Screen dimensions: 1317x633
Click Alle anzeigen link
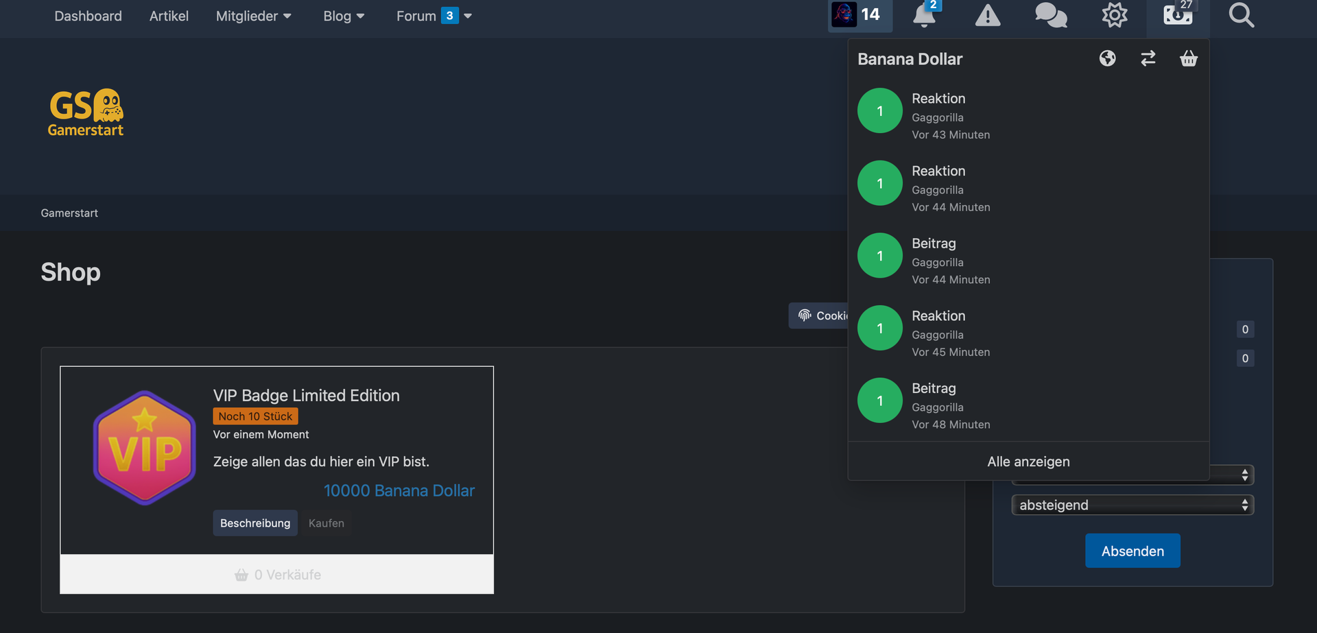pyautogui.click(x=1028, y=462)
